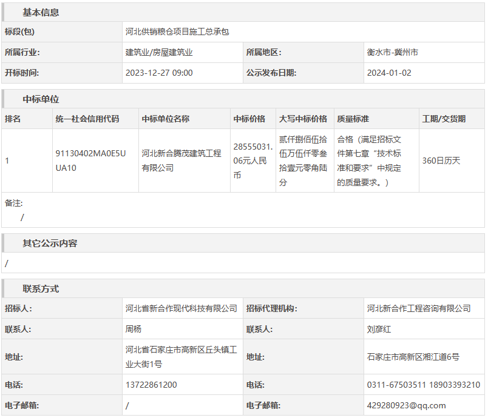Select the project name 河北供销粮仓项目施工总承包
The width and height of the screenshot is (488, 418).
(x=177, y=32)
